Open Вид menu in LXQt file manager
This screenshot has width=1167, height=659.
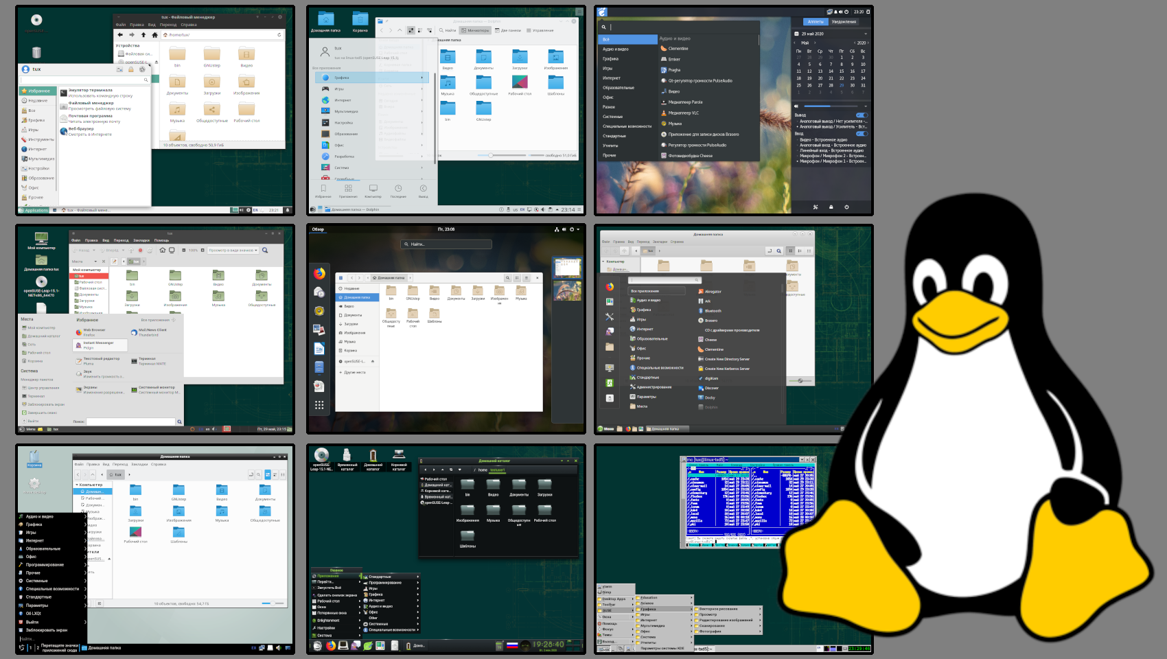(x=106, y=464)
